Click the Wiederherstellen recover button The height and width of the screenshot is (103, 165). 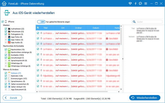point(145,98)
